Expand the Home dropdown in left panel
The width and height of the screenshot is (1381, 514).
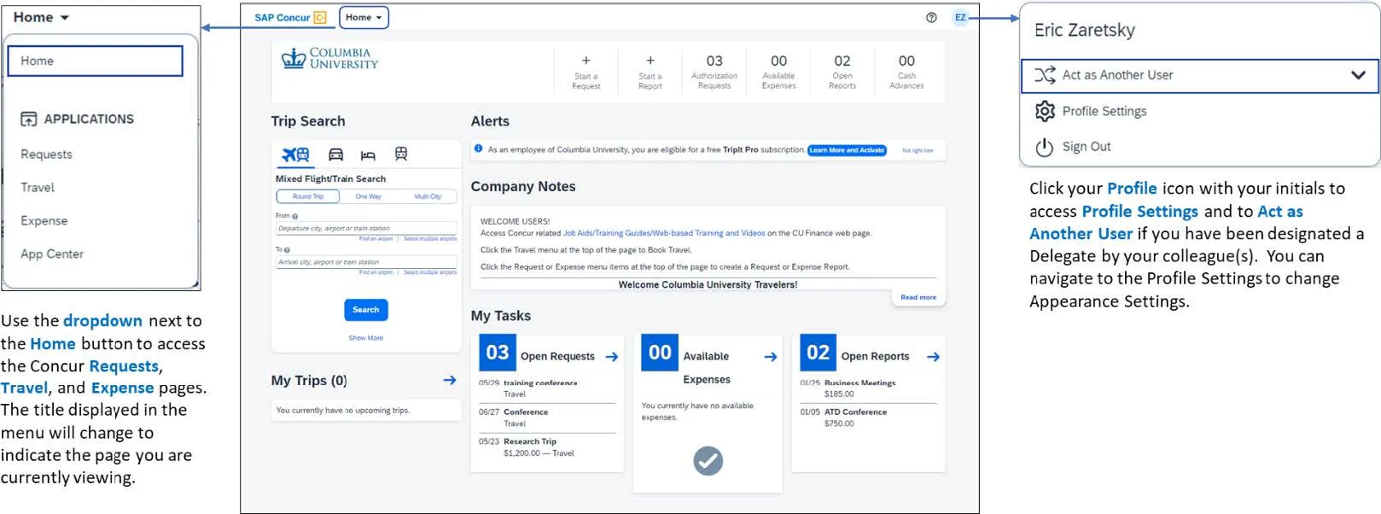point(42,17)
